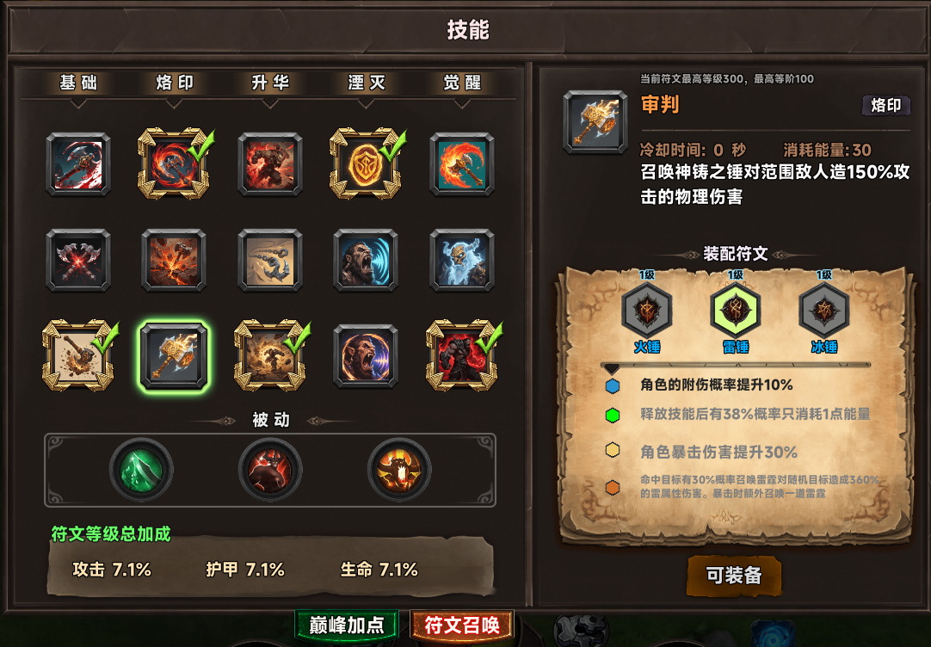Choose the chain hook skill icon
931x647 pixels.
270,260
